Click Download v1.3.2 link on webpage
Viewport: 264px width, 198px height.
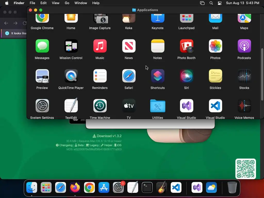coord(107,136)
